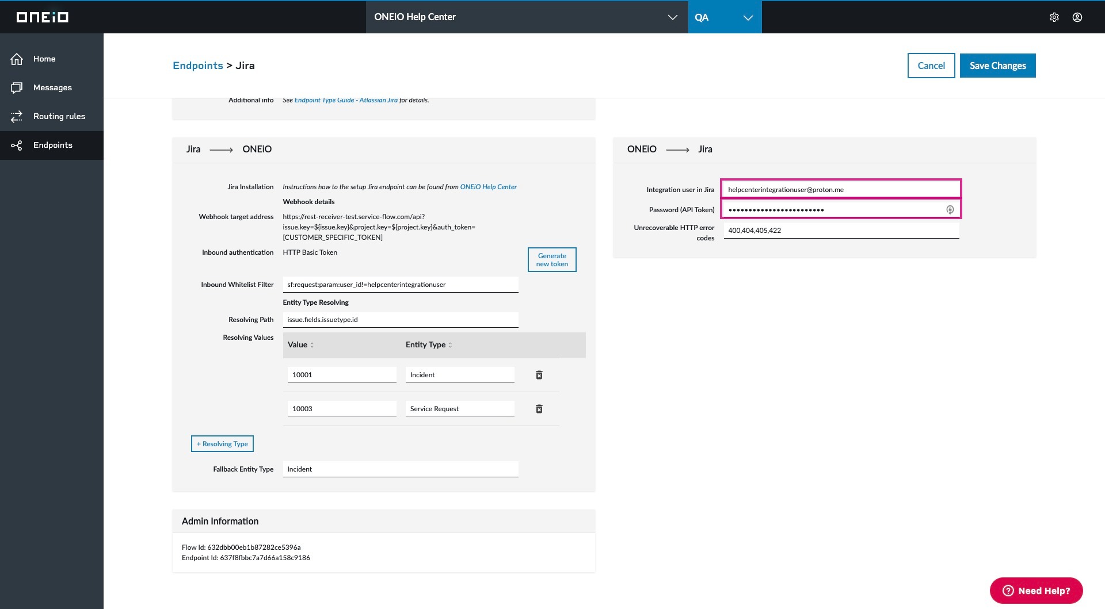Open the settings gear icon

click(1054, 17)
